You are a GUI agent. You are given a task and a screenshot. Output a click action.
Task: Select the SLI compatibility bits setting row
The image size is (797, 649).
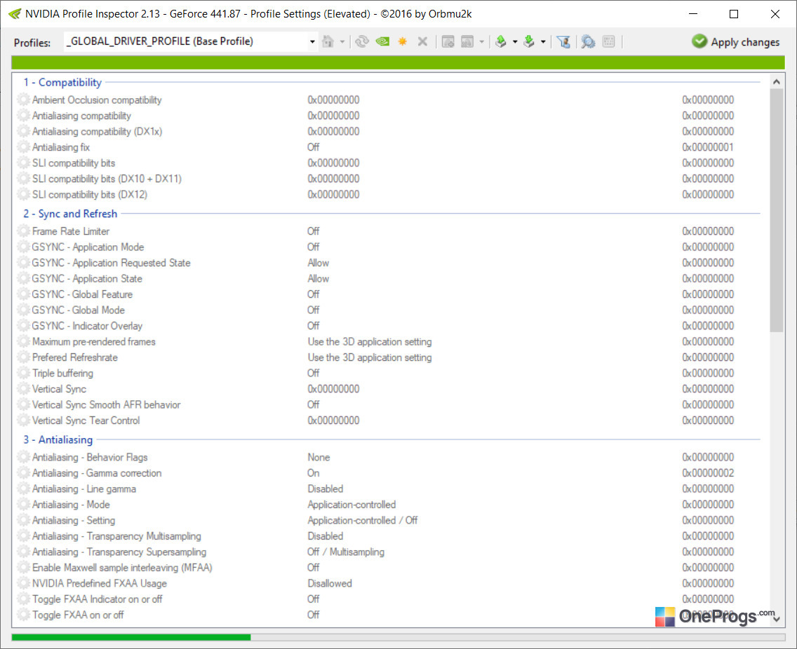pyautogui.click(x=390, y=163)
